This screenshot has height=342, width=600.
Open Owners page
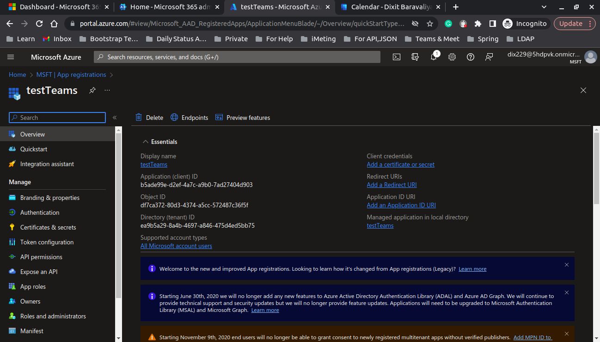coord(57,301)
